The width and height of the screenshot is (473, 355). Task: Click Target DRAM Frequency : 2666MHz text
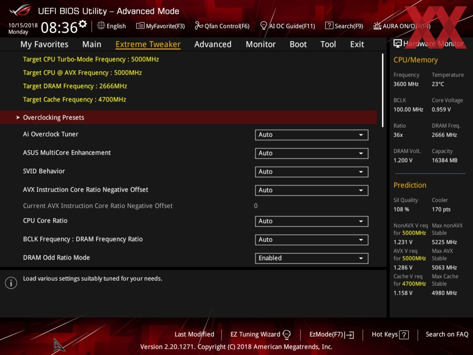pos(75,86)
